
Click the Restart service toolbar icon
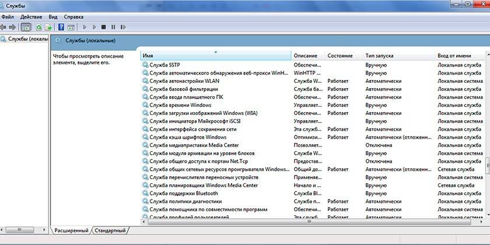(x=122, y=27)
